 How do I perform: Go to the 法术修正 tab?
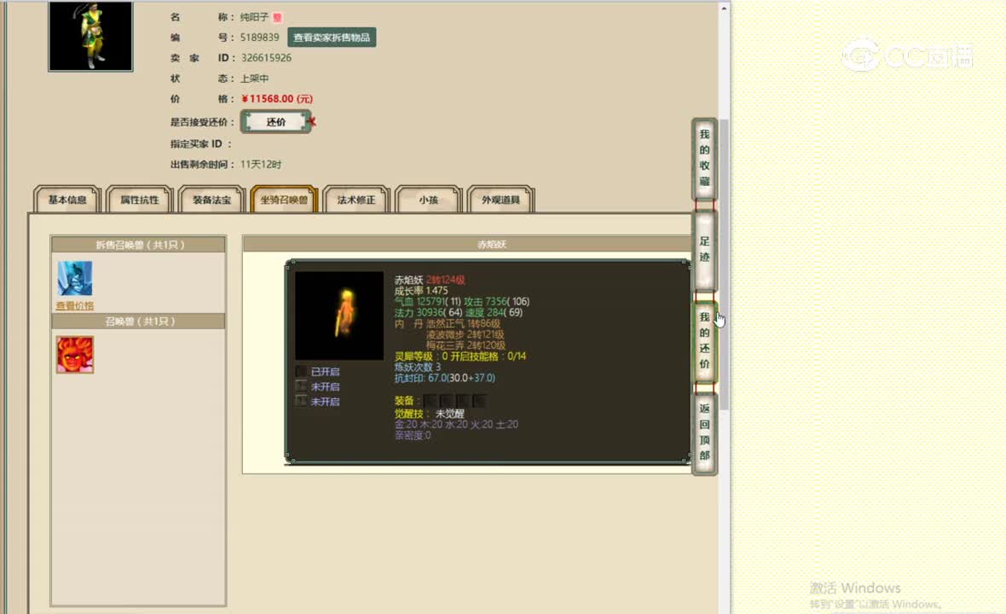coord(356,200)
